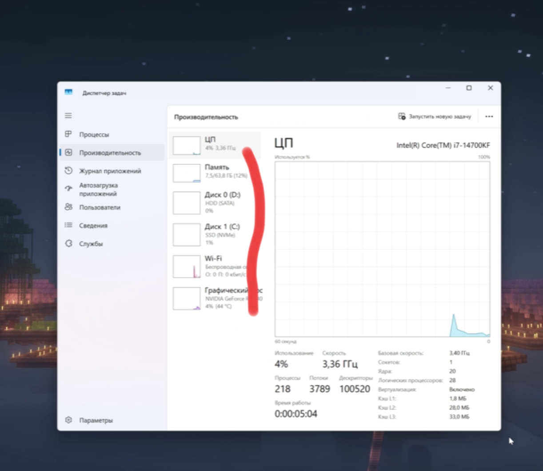Click the Базовая скорость 3,40 ГГц value
This screenshot has width=543, height=471.
click(x=459, y=353)
